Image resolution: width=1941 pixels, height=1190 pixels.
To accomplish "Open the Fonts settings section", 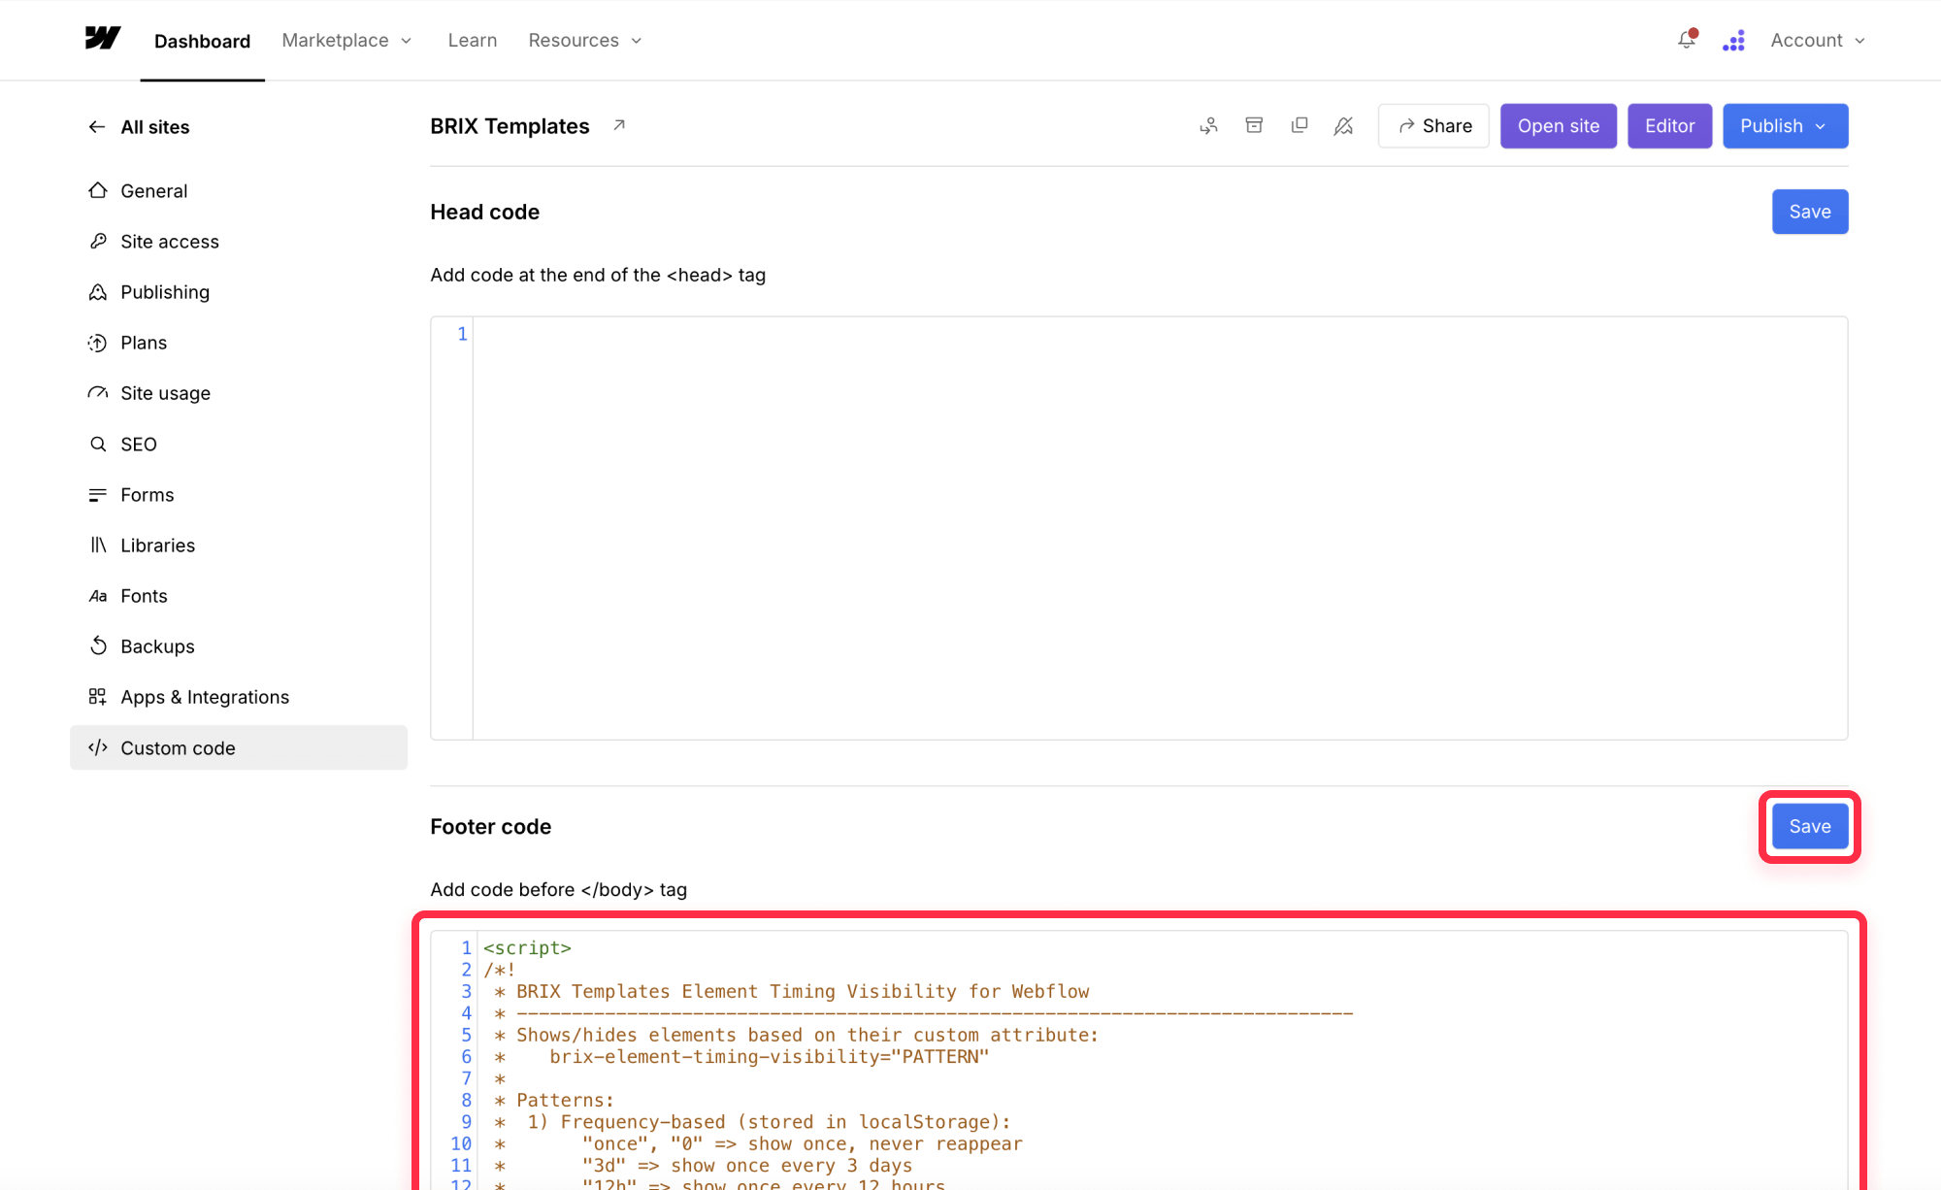I will point(239,596).
